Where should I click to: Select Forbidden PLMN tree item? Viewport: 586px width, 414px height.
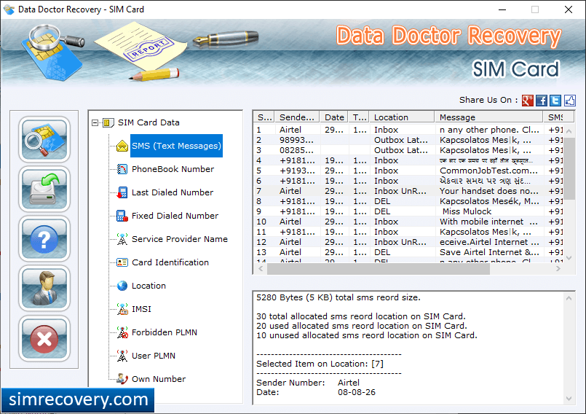tap(164, 332)
